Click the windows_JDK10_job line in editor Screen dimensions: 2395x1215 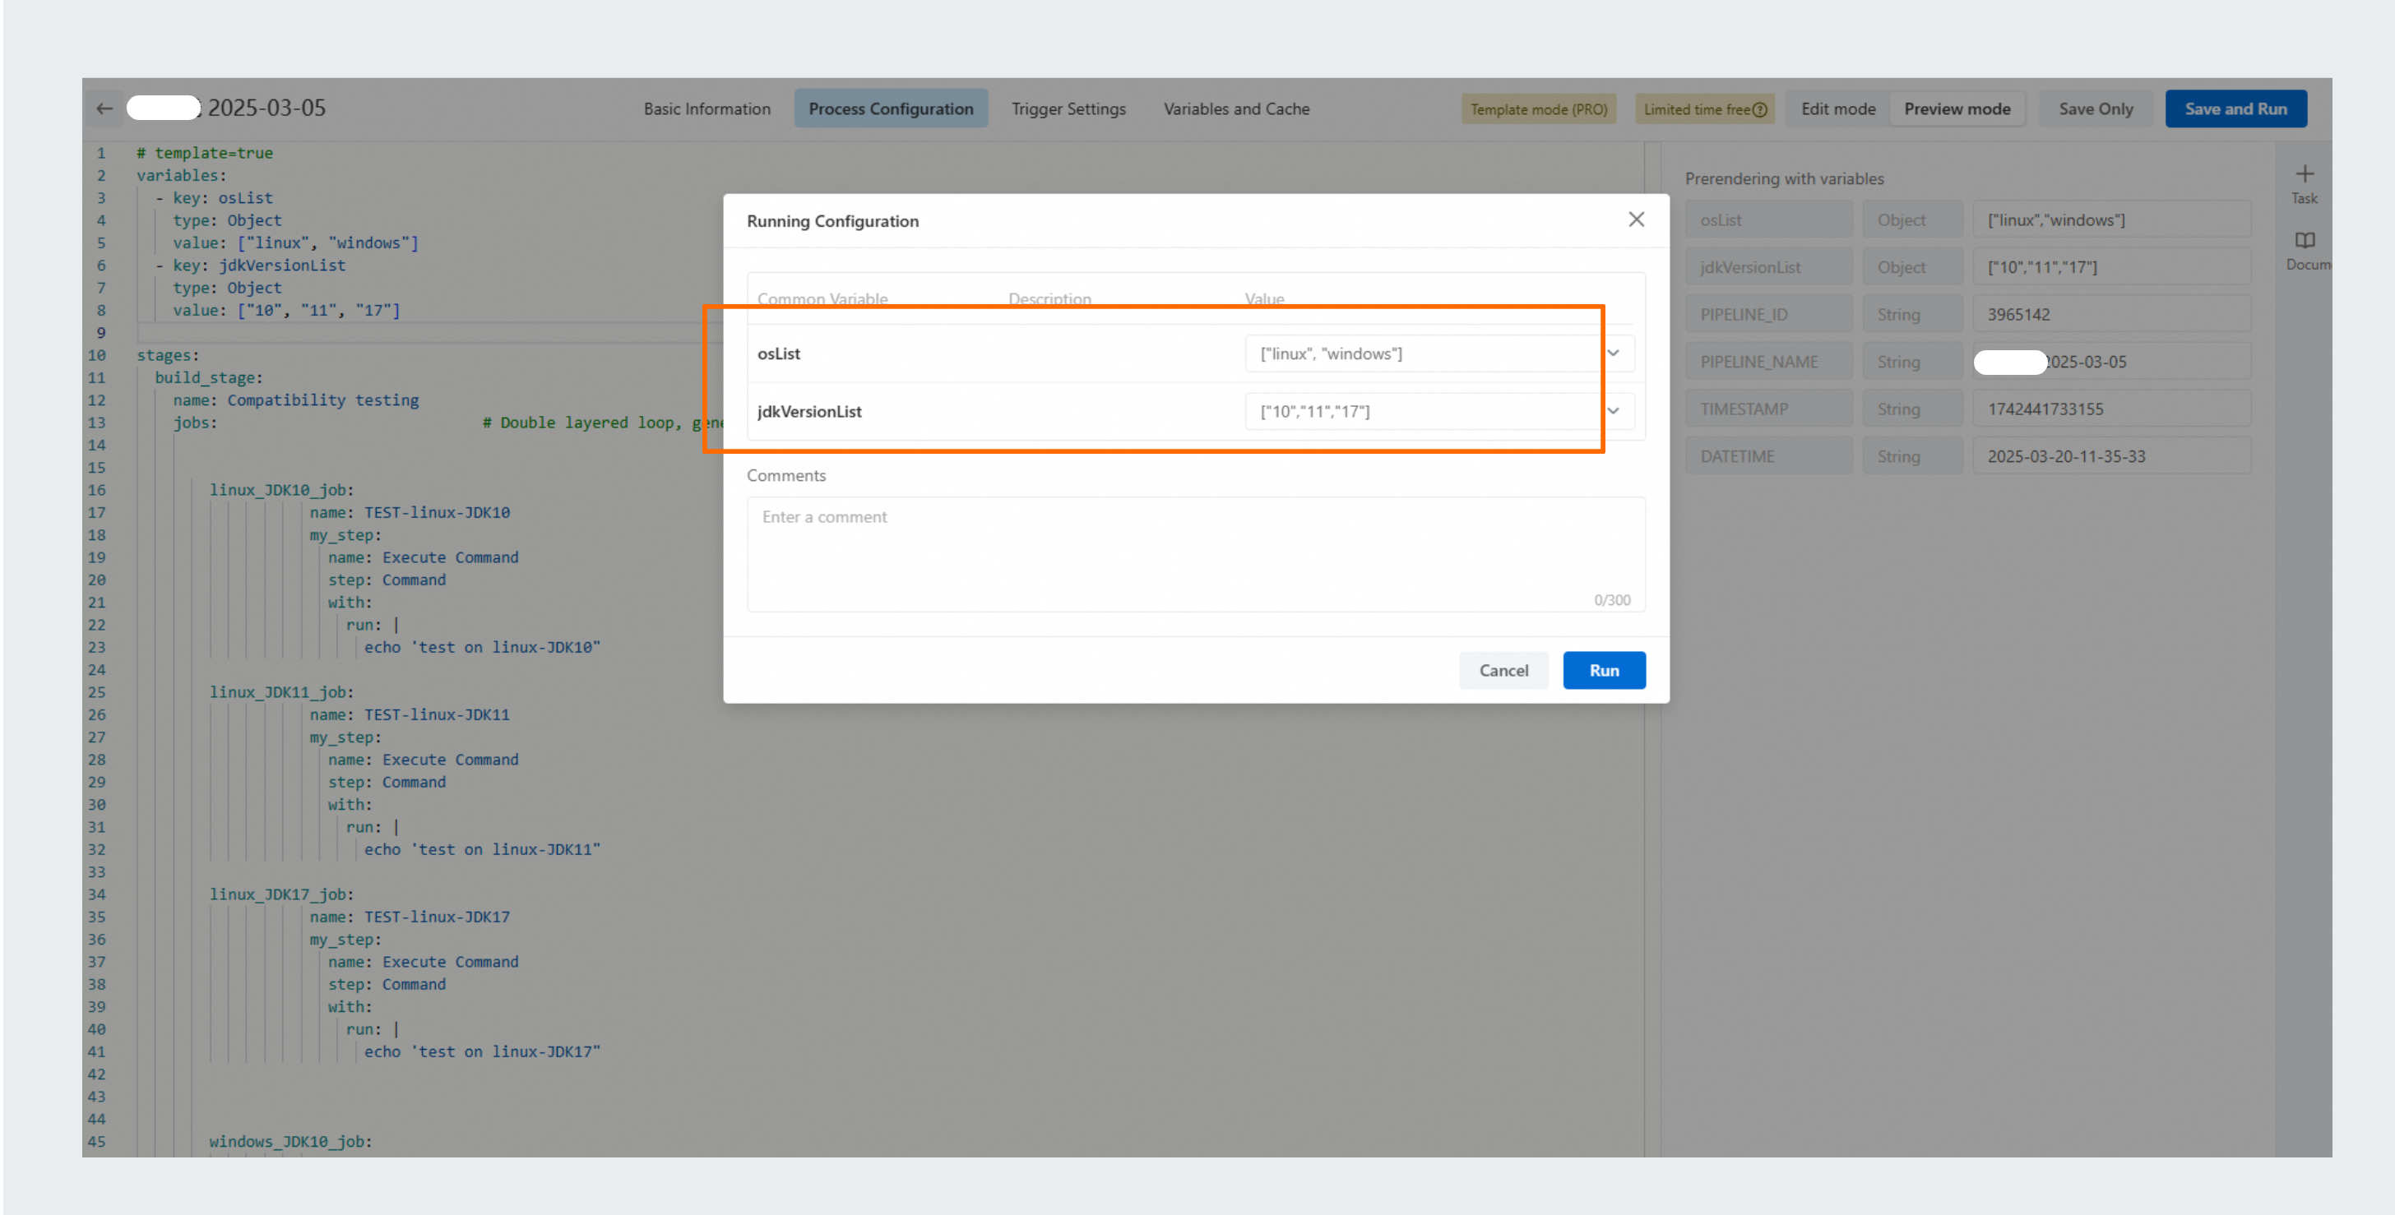pyautogui.click(x=290, y=1142)
